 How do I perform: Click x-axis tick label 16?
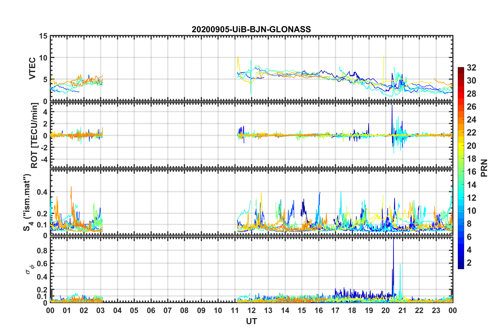point(319,310)
